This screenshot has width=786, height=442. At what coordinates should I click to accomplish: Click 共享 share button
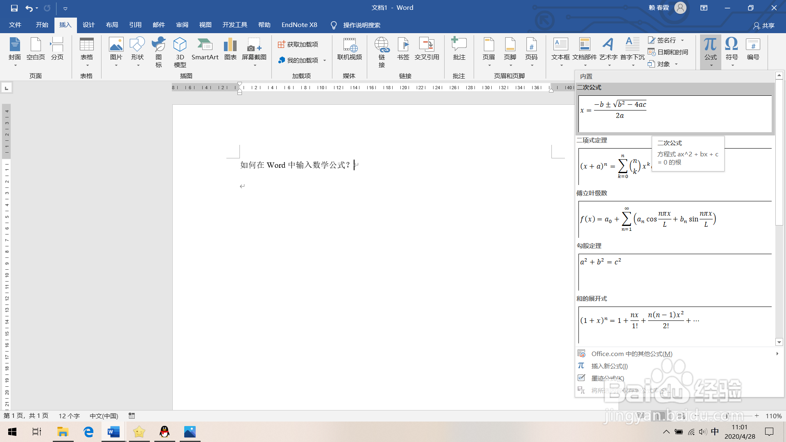click(764, 25)
